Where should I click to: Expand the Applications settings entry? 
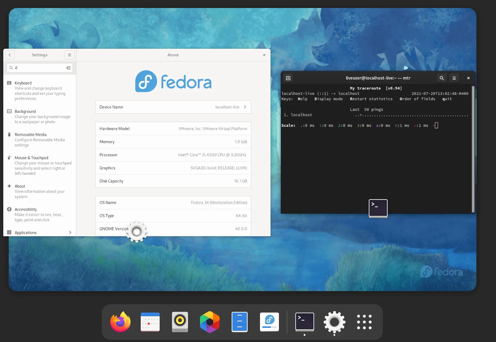pyautogui.click(x=39, y=233)
